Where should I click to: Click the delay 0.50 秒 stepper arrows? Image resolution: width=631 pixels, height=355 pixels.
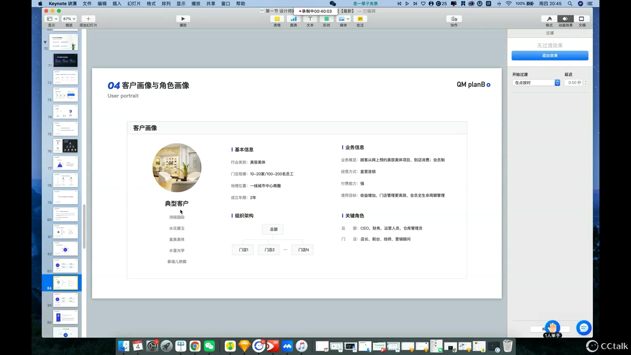[586, 83]
